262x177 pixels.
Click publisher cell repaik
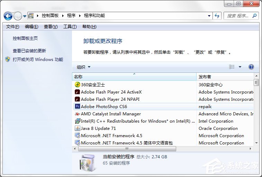(205, 107)
